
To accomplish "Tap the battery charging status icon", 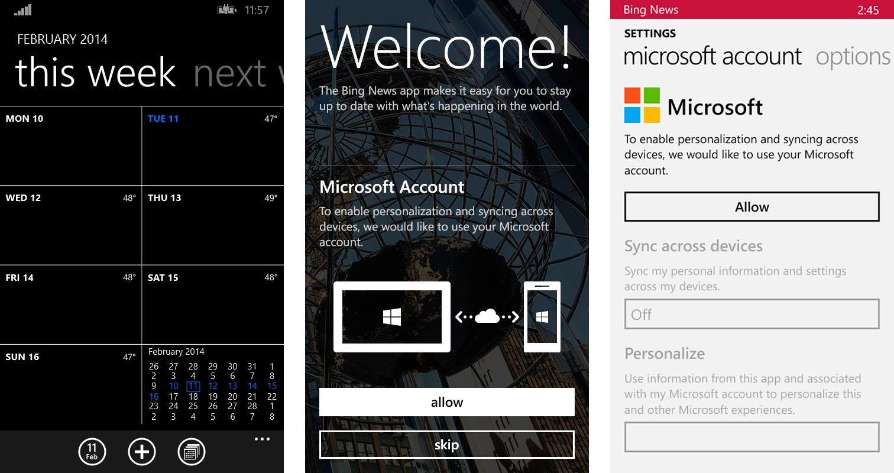I will (x=227, y=9).
